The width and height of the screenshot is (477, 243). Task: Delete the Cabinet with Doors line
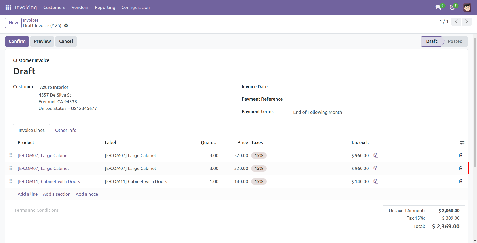[461, 181]
